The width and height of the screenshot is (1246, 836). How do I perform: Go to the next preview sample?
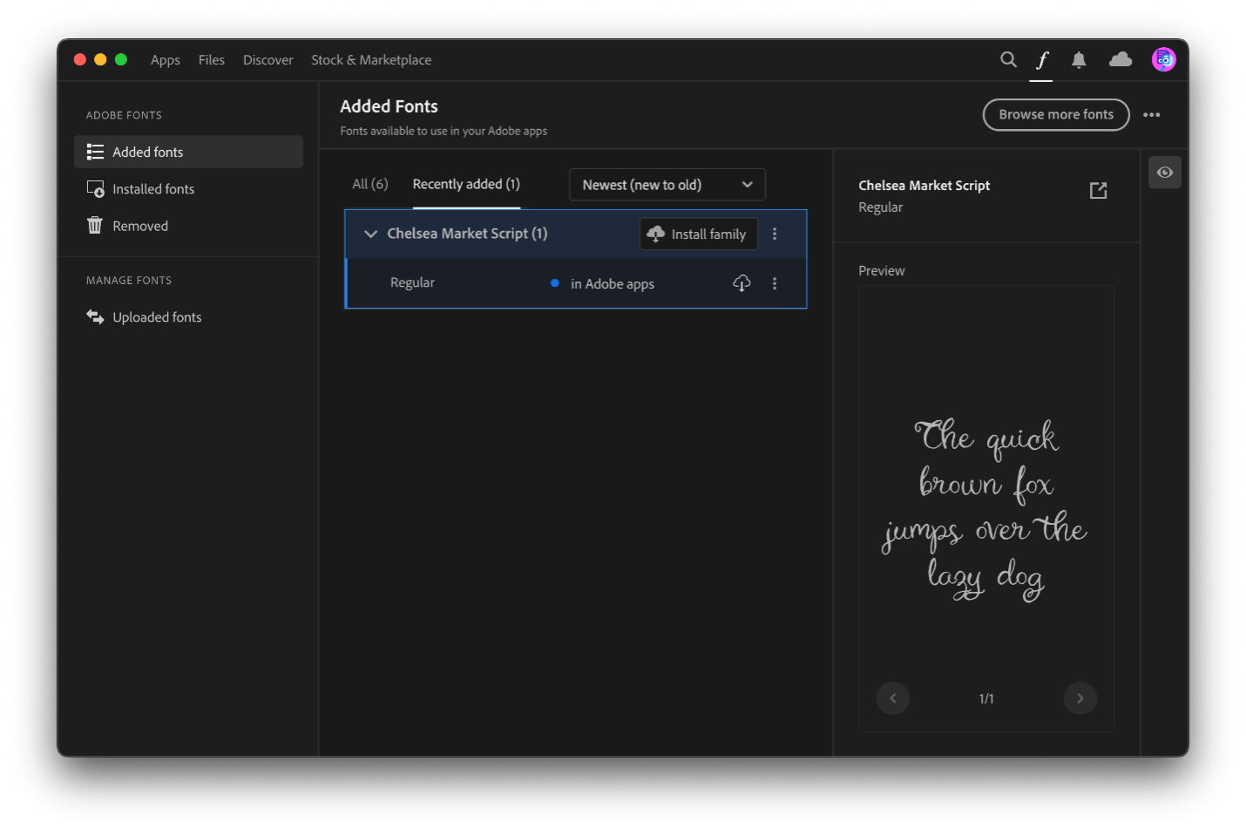click(1080, 698)
